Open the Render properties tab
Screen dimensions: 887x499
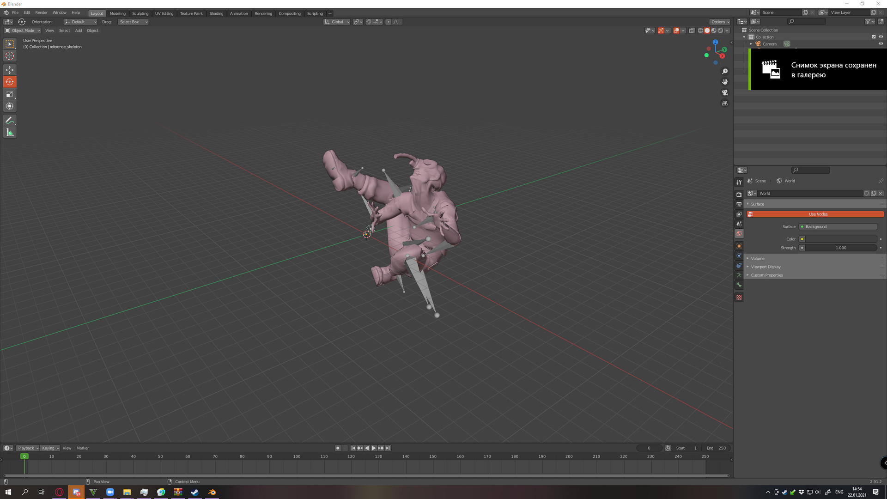point(739,195)
